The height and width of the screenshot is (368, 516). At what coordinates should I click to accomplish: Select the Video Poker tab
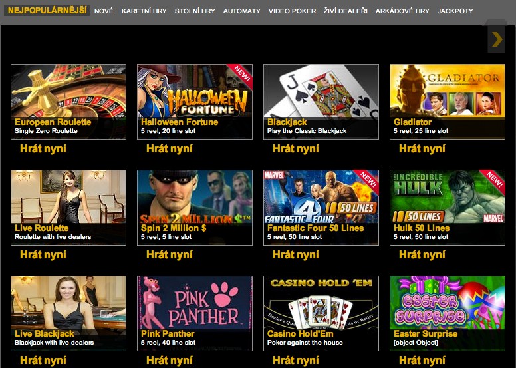(292, 11)
